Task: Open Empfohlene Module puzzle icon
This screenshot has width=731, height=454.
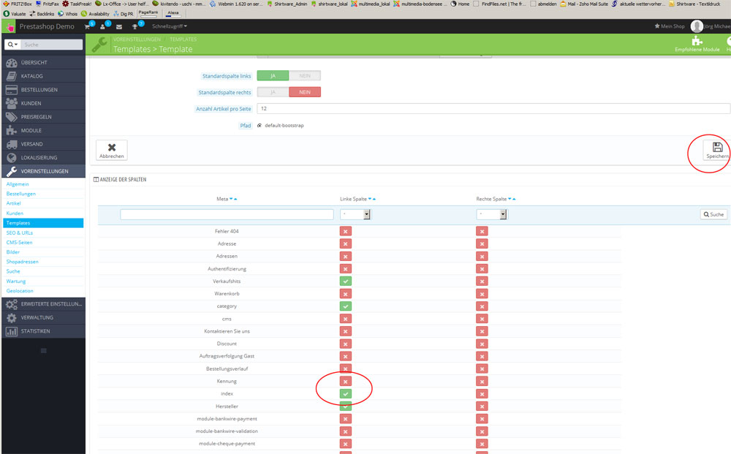Action: pyautogui.click(x=697, y=41)
